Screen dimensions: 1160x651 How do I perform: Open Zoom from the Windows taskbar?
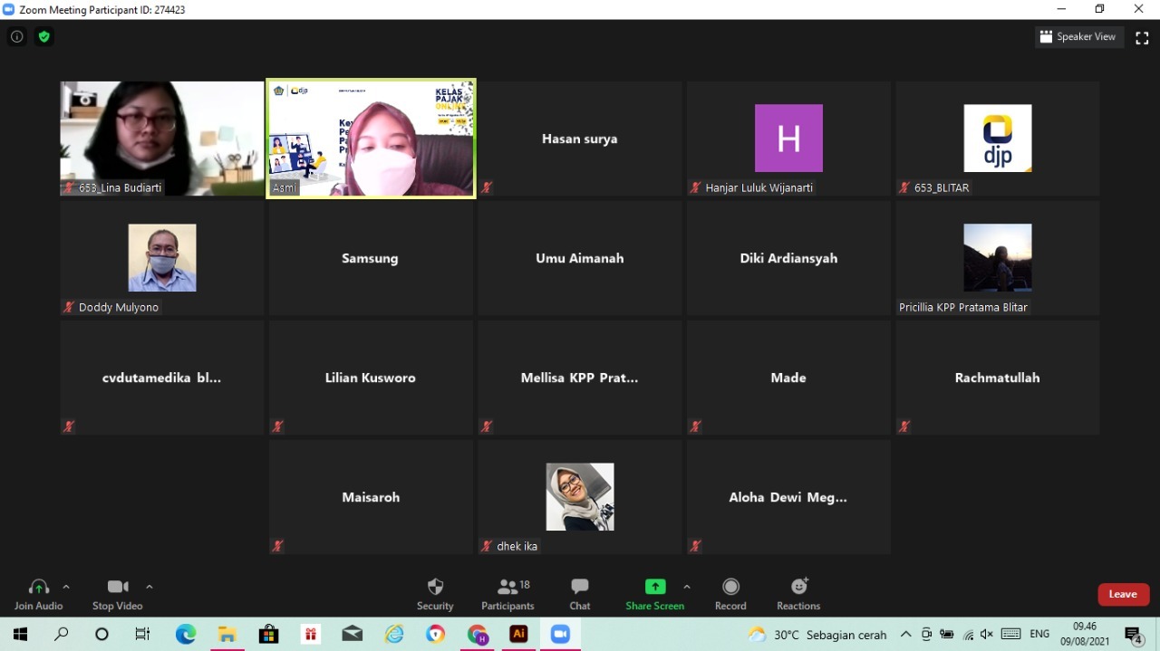(560, 634)
